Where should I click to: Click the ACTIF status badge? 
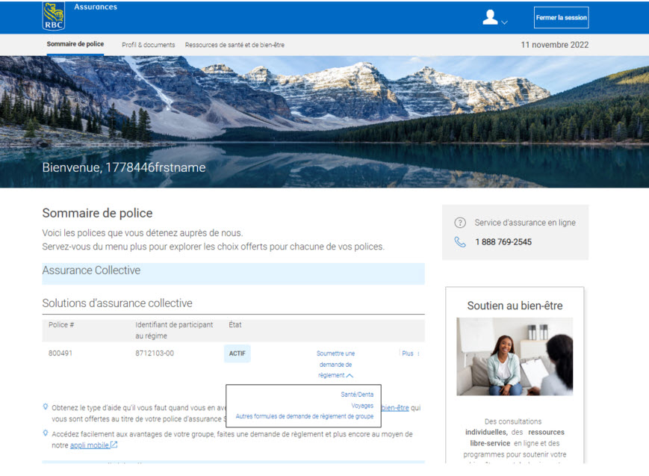pos(237,353)
